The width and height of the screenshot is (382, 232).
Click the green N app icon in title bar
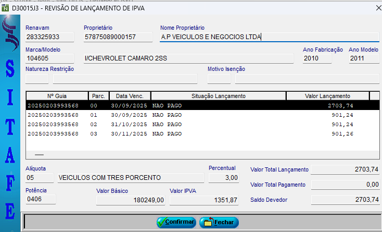click(x=6, y=8)
